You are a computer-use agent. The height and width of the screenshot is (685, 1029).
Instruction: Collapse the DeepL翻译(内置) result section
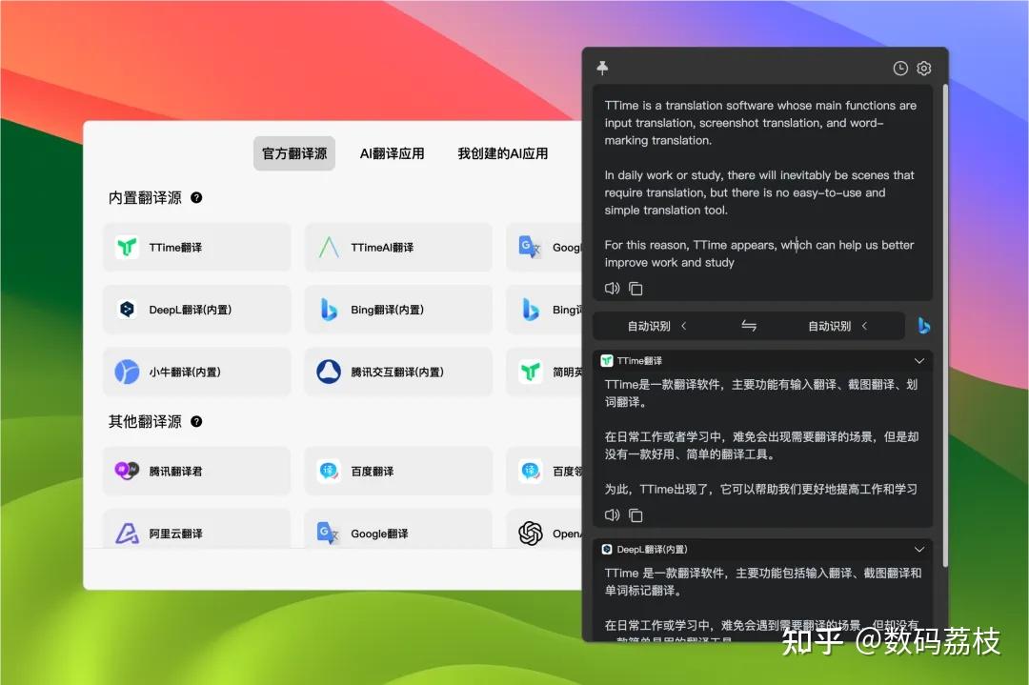919,549
